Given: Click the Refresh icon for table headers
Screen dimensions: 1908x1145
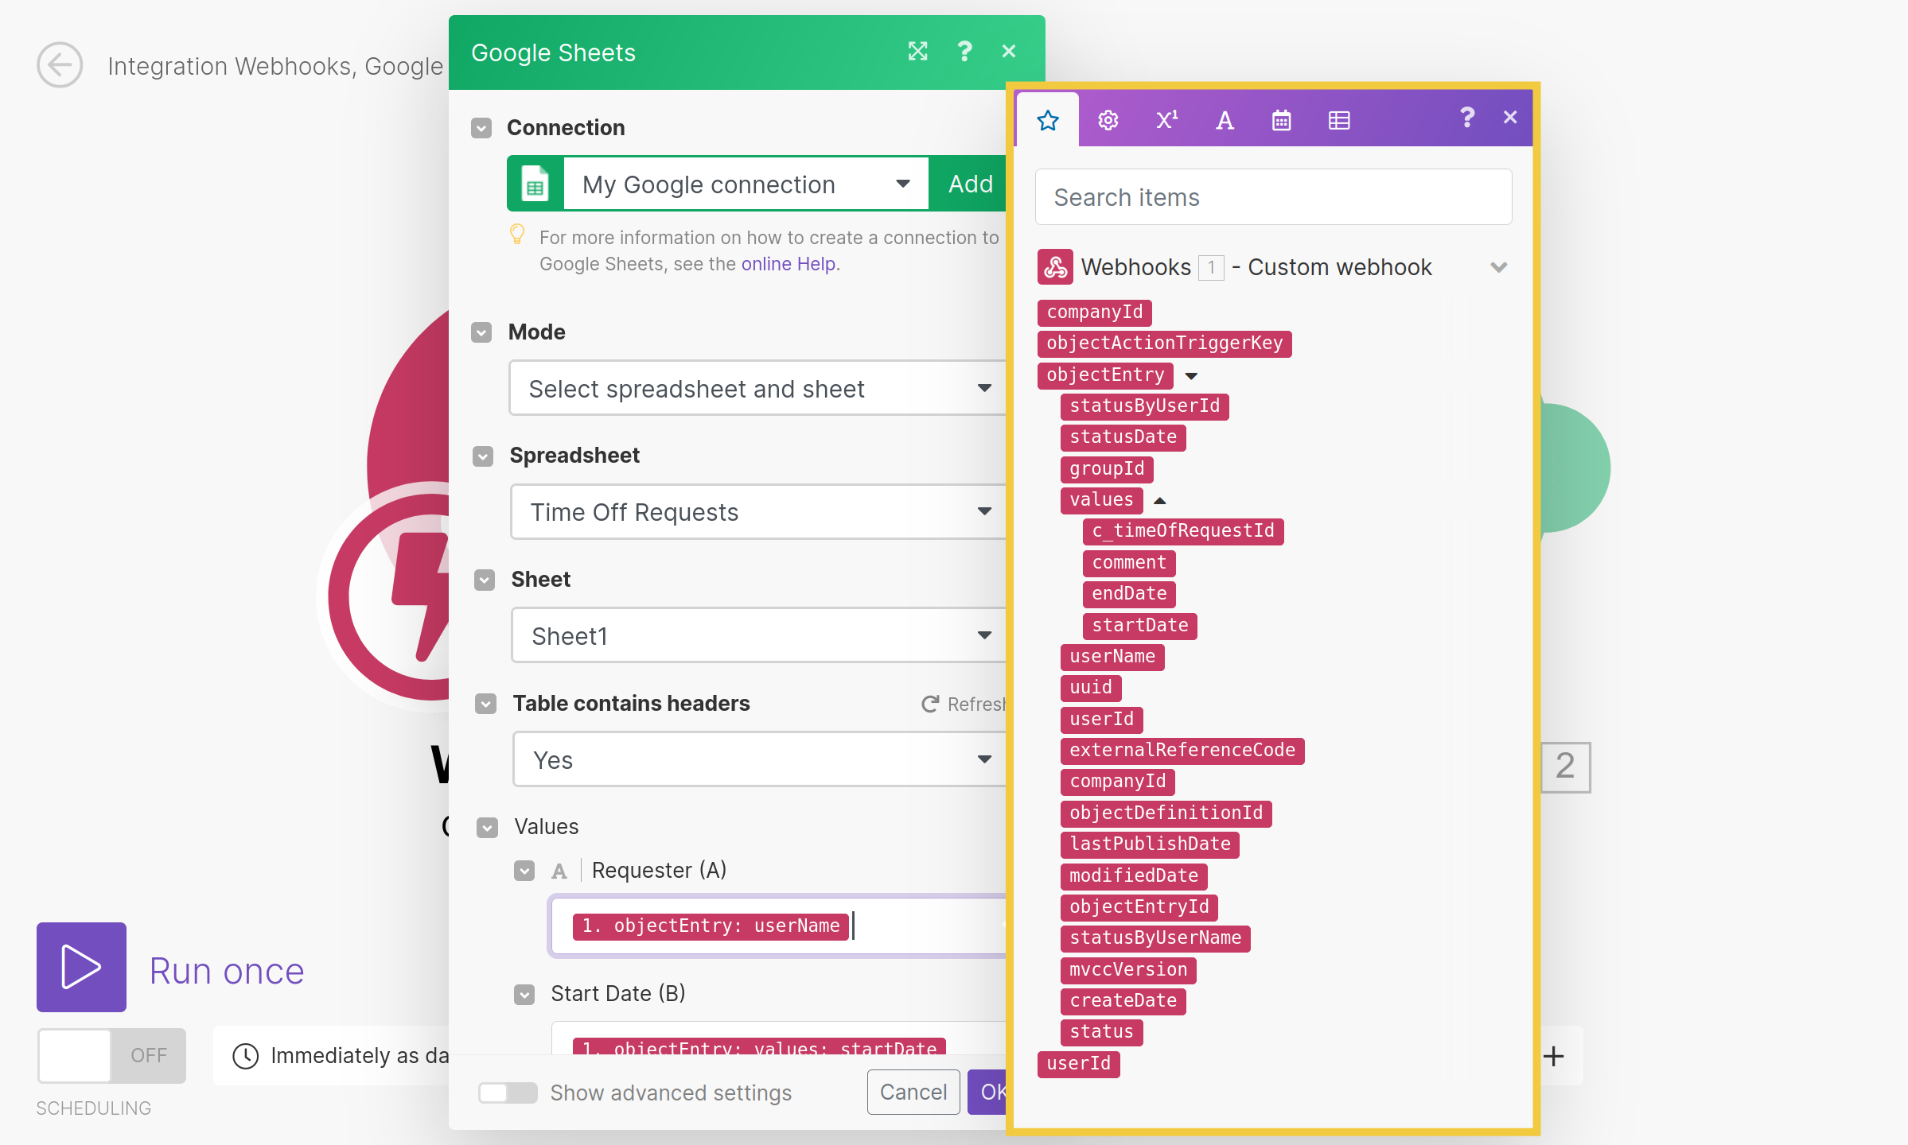Looking at the screenshot, I should [x=929, y=704].
